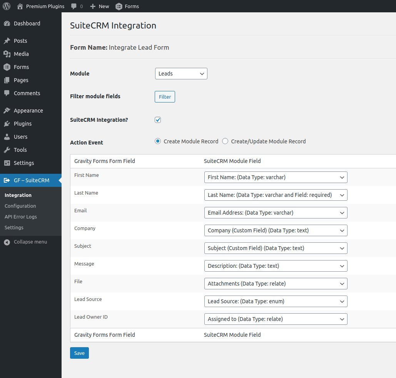Click the Plugins plug icon

point(7,124)
